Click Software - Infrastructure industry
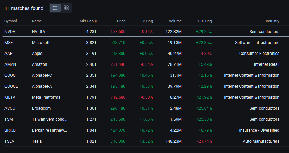This screenshot has width=289, height=153. click(x=257, y=43)
